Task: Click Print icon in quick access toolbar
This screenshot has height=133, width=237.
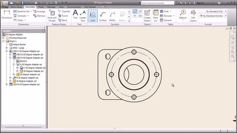Action: pos(36,3)
